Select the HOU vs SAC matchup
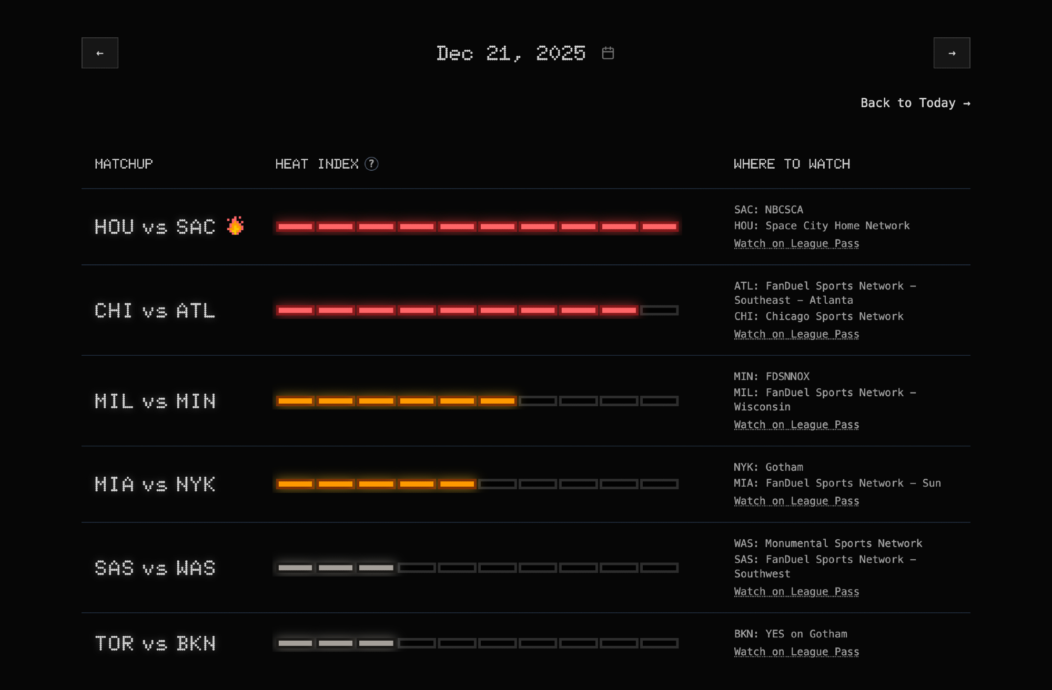The width and height of the screenshot is (1052, 690). click(155, 227)
